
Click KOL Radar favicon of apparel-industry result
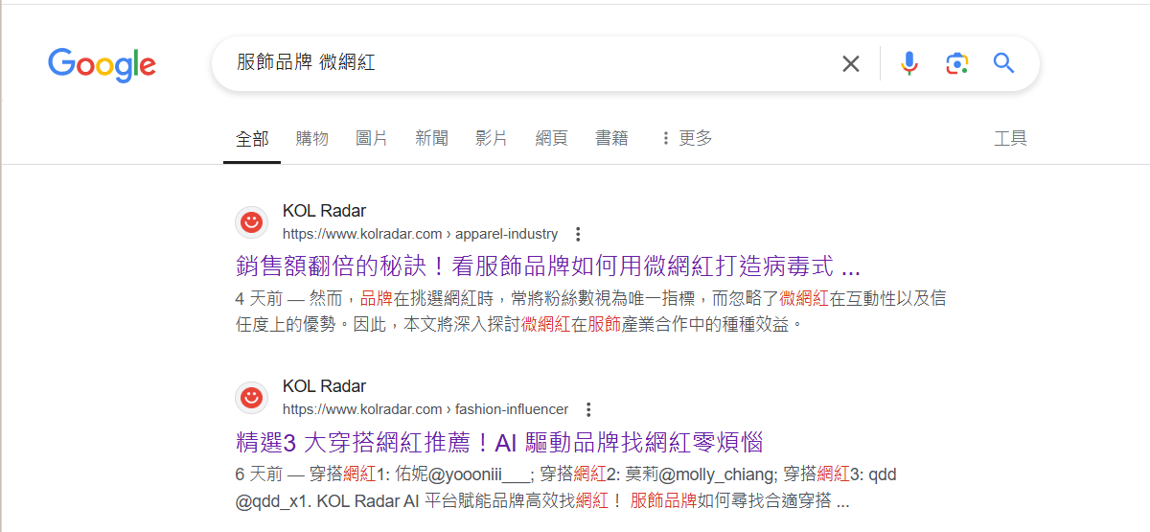point(251,222)
